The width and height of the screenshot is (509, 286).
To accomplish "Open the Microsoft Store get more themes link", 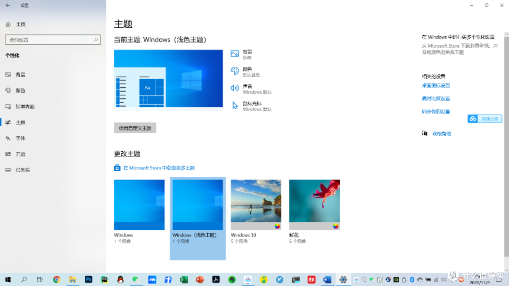I will [159, 168].
